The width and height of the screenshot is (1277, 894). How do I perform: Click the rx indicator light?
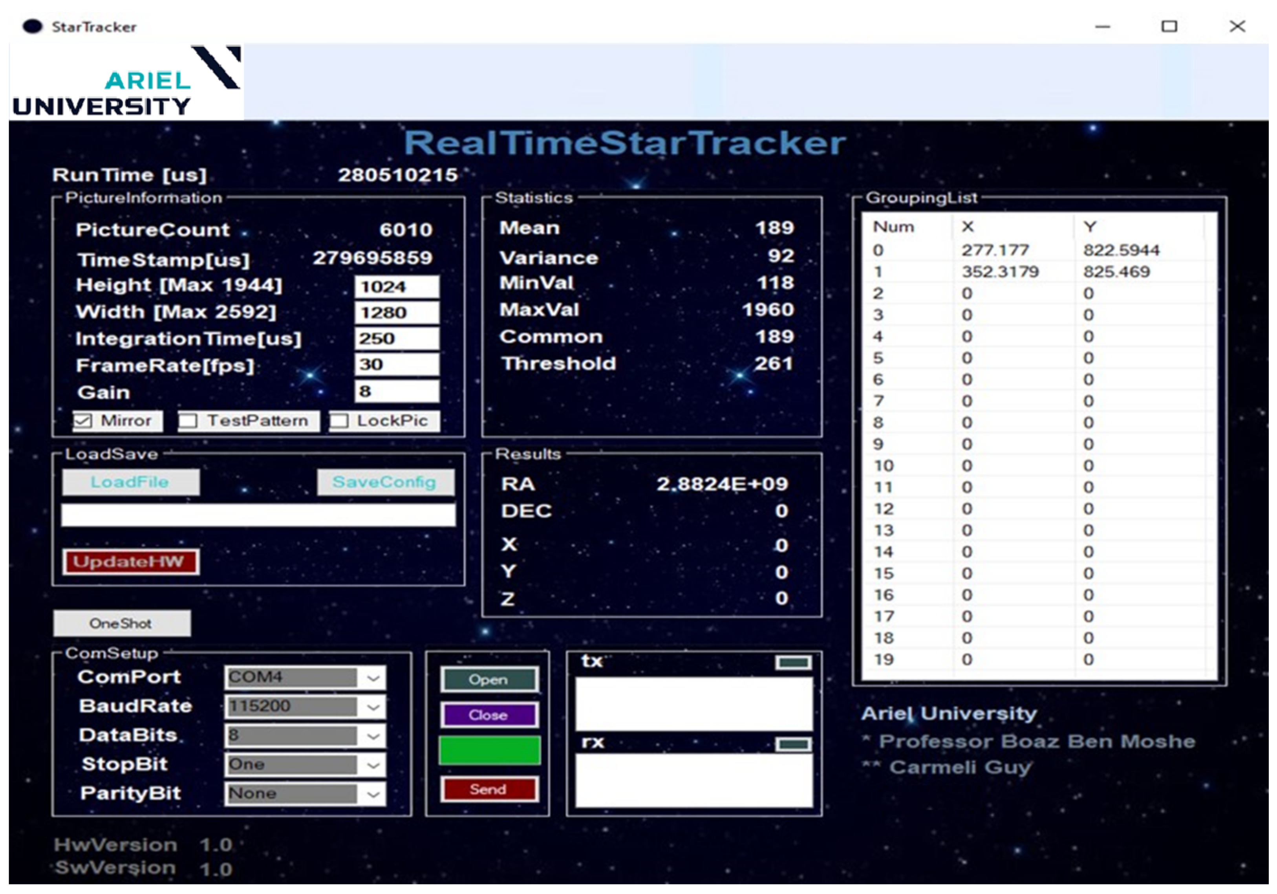793,744
